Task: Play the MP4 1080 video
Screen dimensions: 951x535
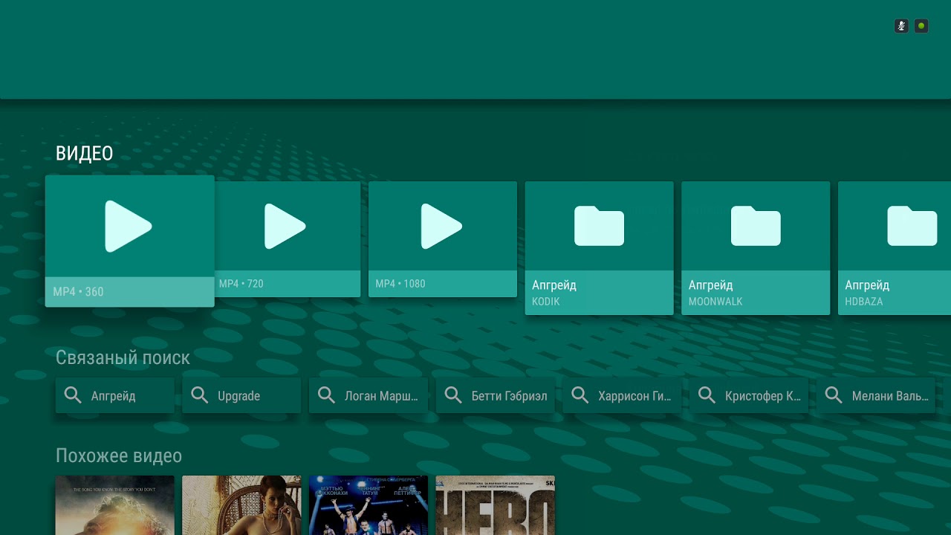Action: point(443,239)
